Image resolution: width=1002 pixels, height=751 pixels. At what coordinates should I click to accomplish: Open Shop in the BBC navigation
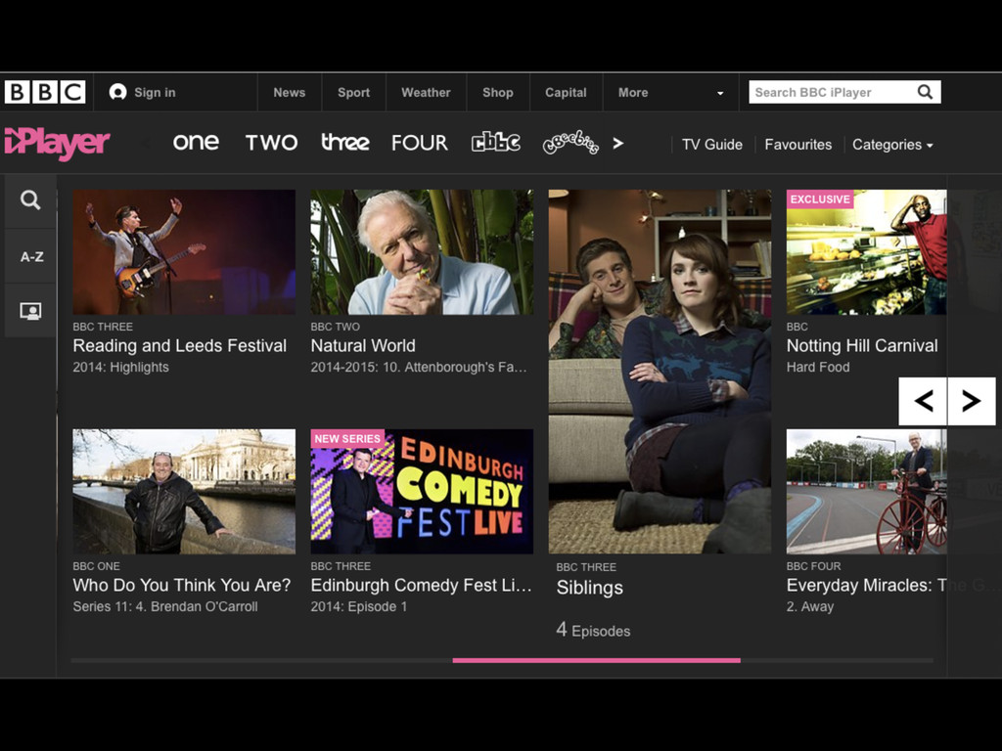[x=498, y=93]
